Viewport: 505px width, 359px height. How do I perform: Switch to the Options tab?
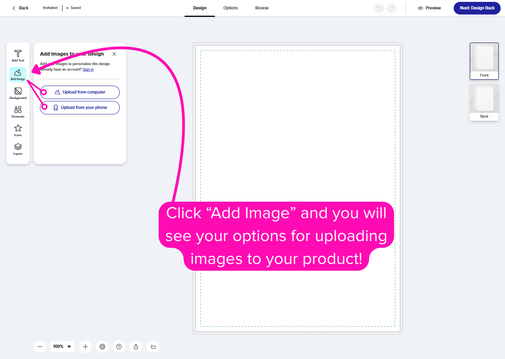(230, 8)
